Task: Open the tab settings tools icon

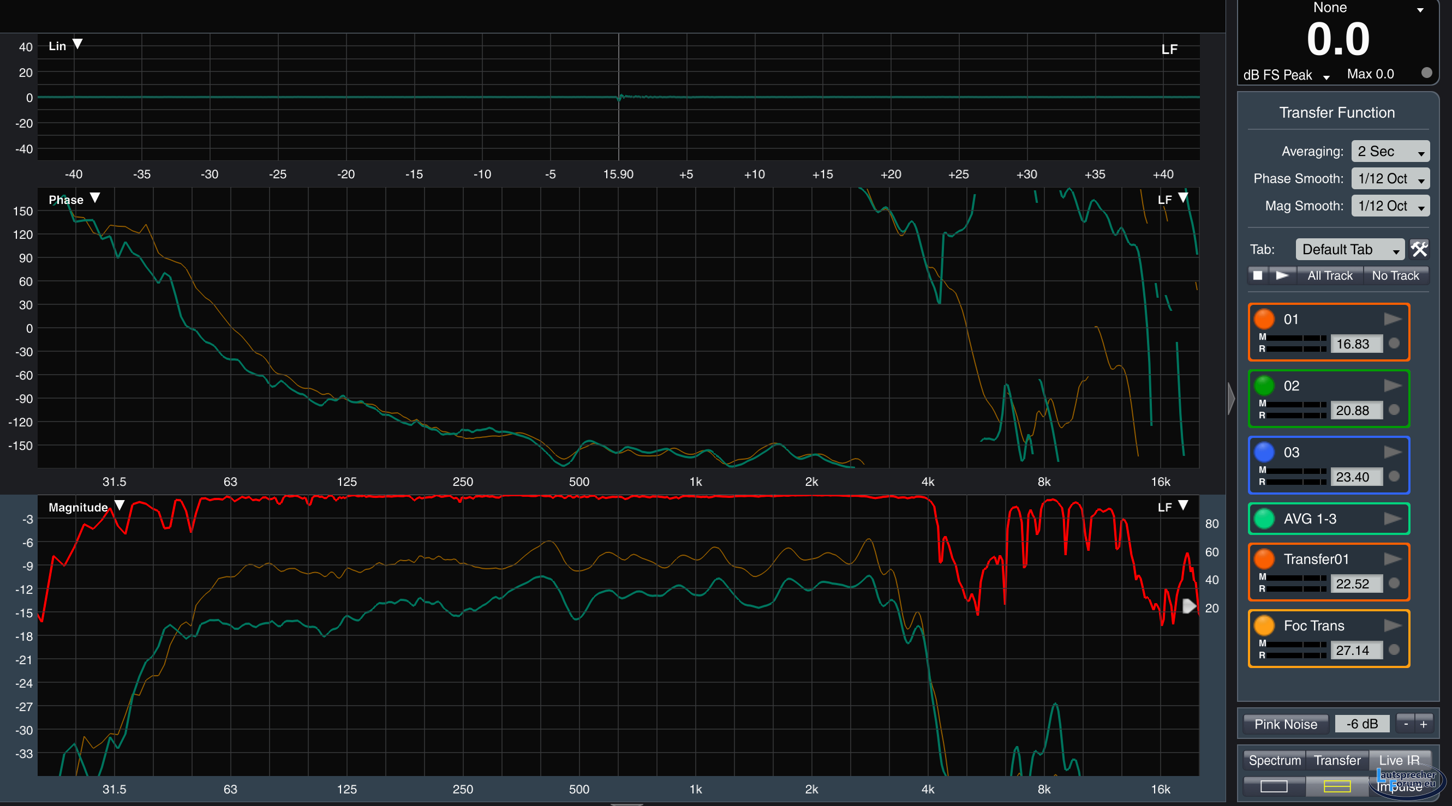Action: (x=1419, y=249)
